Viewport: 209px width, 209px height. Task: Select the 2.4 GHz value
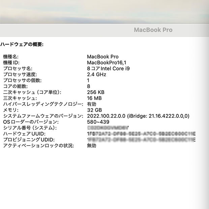pyautogui.click(x=96, y=74)
